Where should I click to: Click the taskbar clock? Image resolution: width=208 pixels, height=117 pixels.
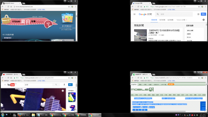tap(203, 115)
